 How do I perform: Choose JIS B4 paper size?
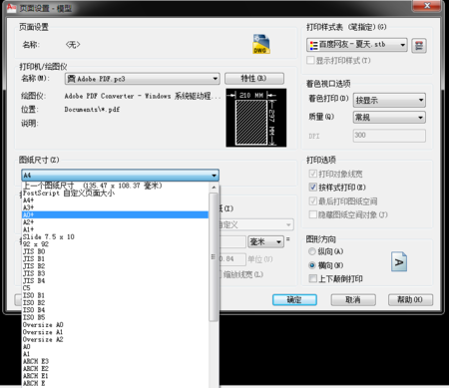coord(115,280)
